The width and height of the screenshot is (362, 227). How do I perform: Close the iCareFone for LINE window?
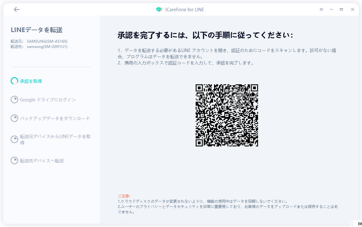pyautogui.click(x=352, y=9)
